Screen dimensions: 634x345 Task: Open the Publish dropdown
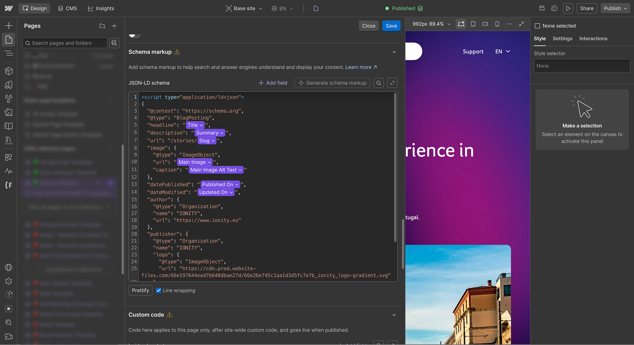pyautogui.click(x=615, y=8)
